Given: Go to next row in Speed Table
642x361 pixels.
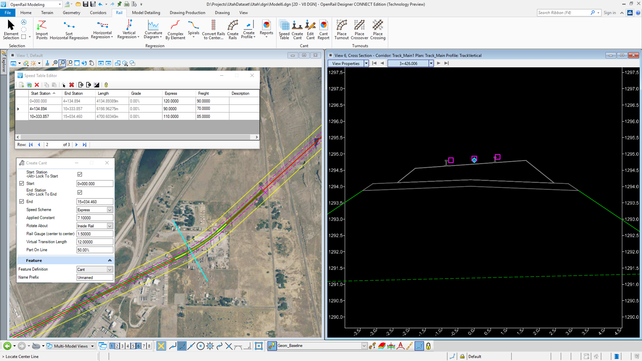Looking at the screenshot, I should (77, 145).
